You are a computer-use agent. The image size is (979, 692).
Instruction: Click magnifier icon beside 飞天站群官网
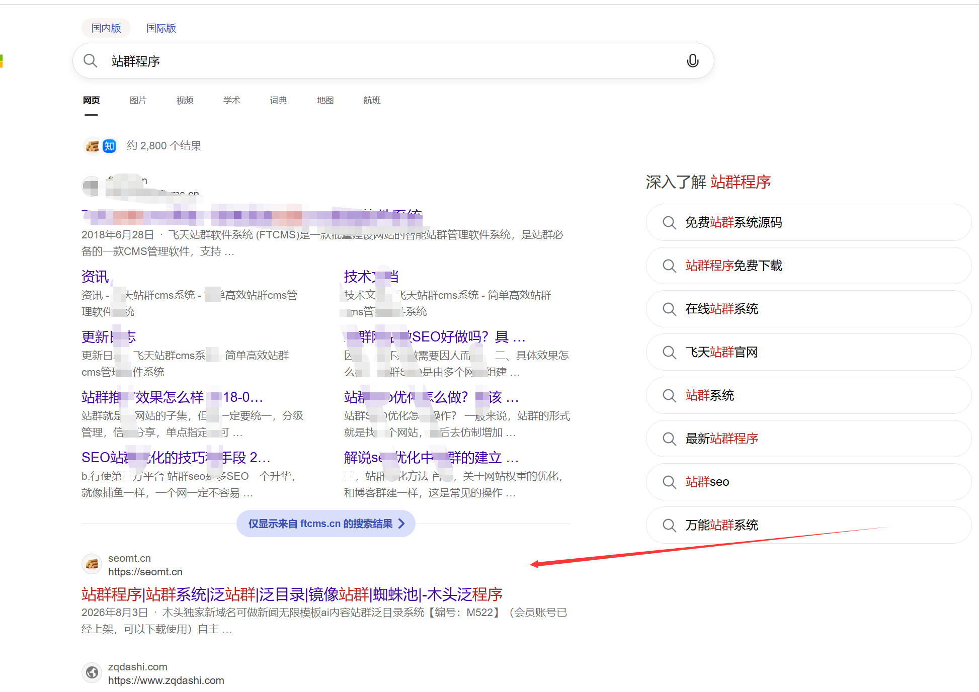[x=669, y=352]
